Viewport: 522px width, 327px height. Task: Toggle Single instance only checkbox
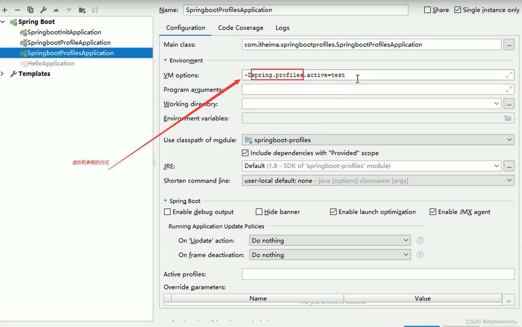coord(458,10)
